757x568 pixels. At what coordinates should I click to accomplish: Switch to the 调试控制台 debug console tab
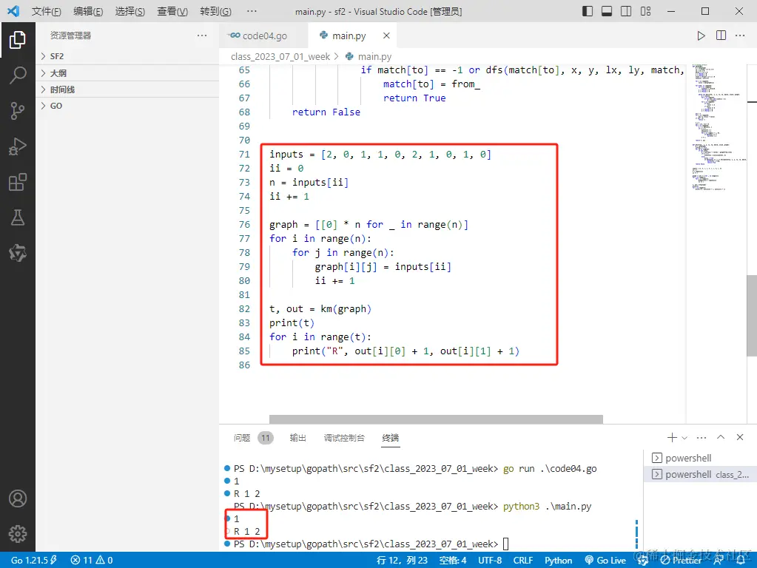(x=344, y=438)
